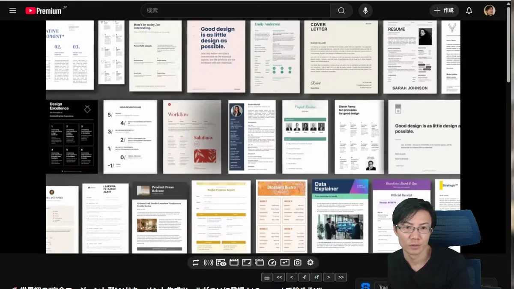The image size is (514, 289).
Task: Click the Cover Letter template thumbnail
Action: pyautogui.click(x=341, y=57)
